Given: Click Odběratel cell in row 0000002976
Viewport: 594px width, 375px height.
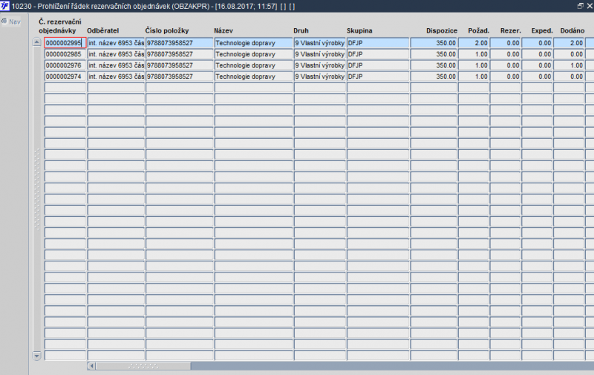Looking at the screenshot, I should [x=117, y=65].
